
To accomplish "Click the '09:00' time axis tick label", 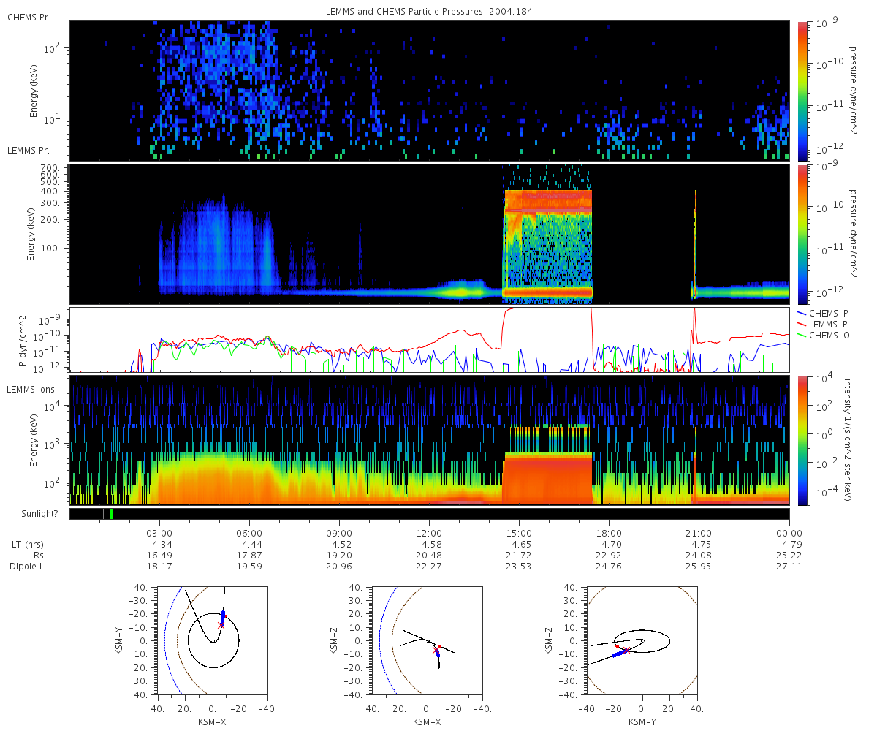I will (x=339, y=532).
